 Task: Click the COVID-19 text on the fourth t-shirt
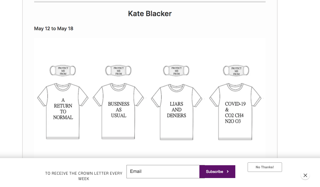[x=235, y=104]
